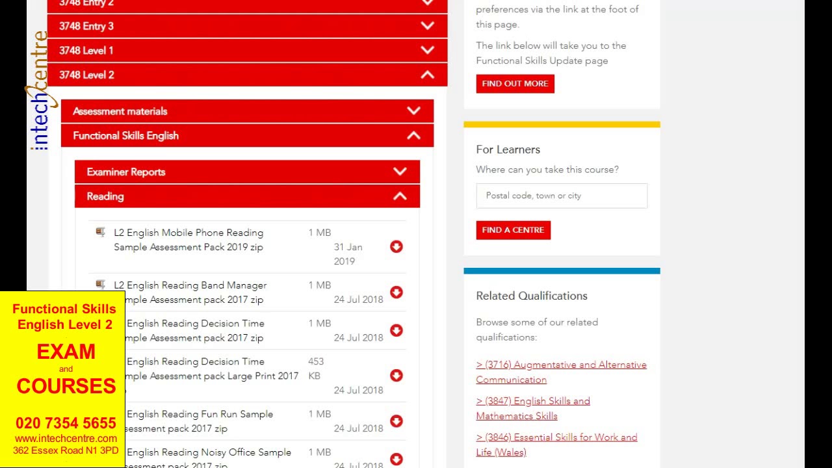Image resolution: width=832 pixels, height=468 pixels.
Task: Open (3846) Essential Skills for Work link
Action: (x=556, y=445)
